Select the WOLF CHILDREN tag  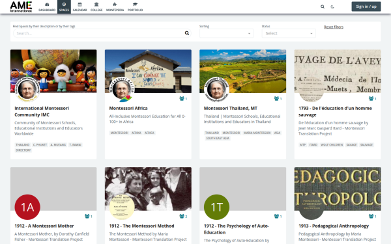332,144
